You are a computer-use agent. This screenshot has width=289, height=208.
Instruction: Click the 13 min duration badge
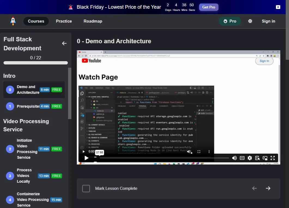tap(44, 176)
